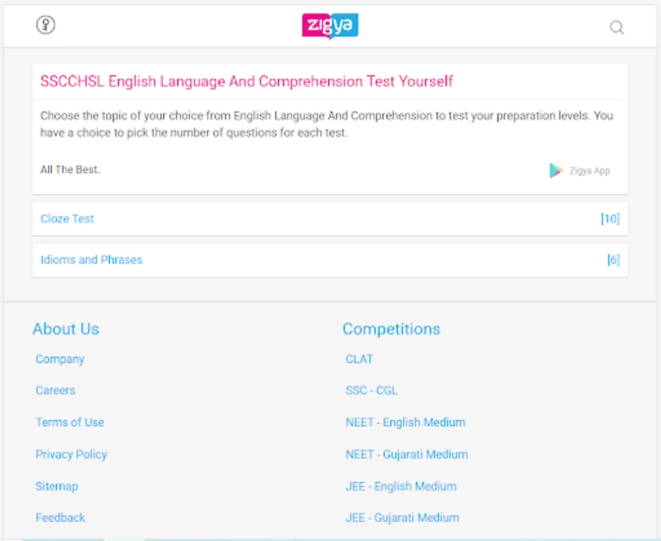Open the Terms of Use link

pos(70,423)
